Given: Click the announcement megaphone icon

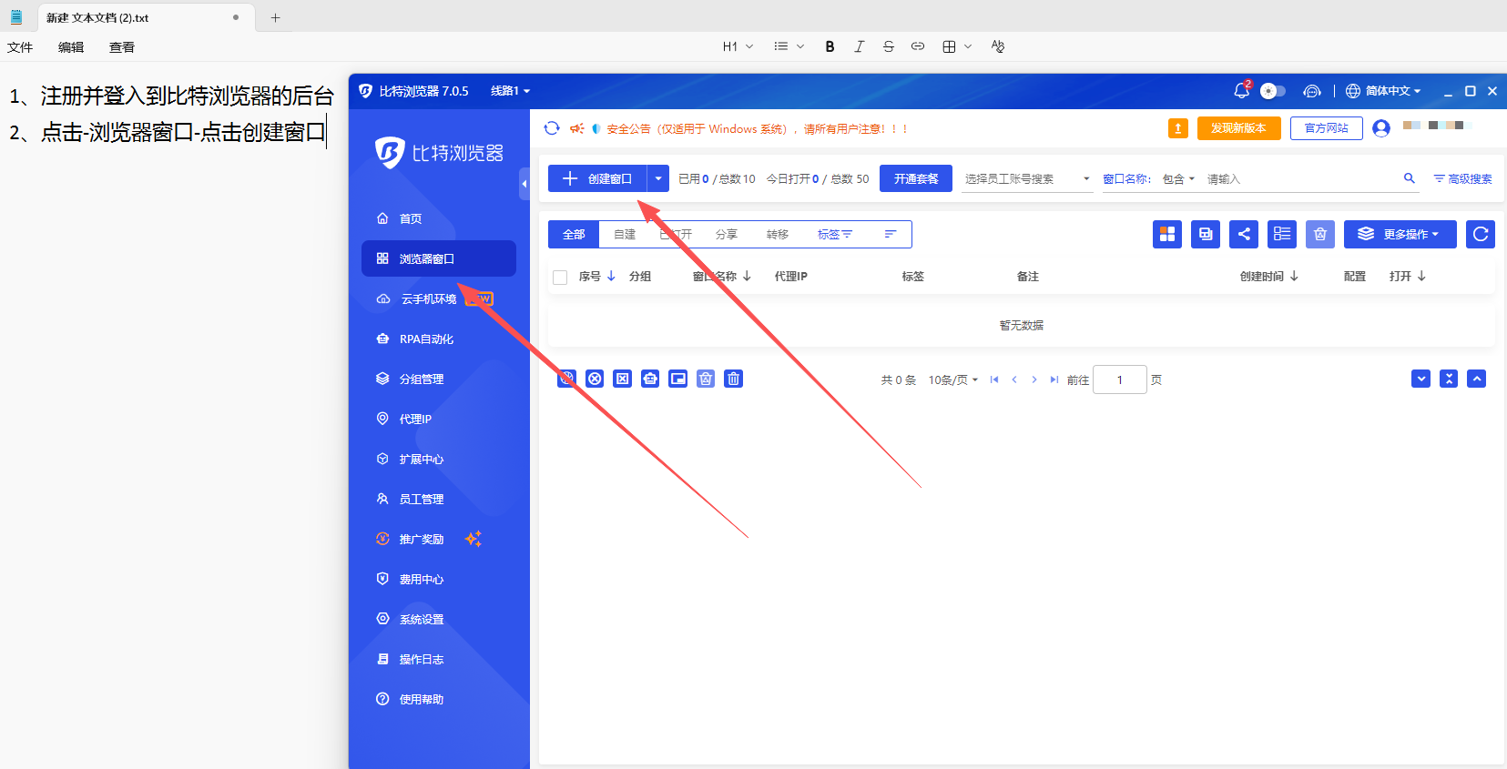Looking at the screenshot, I should point(576,128).
